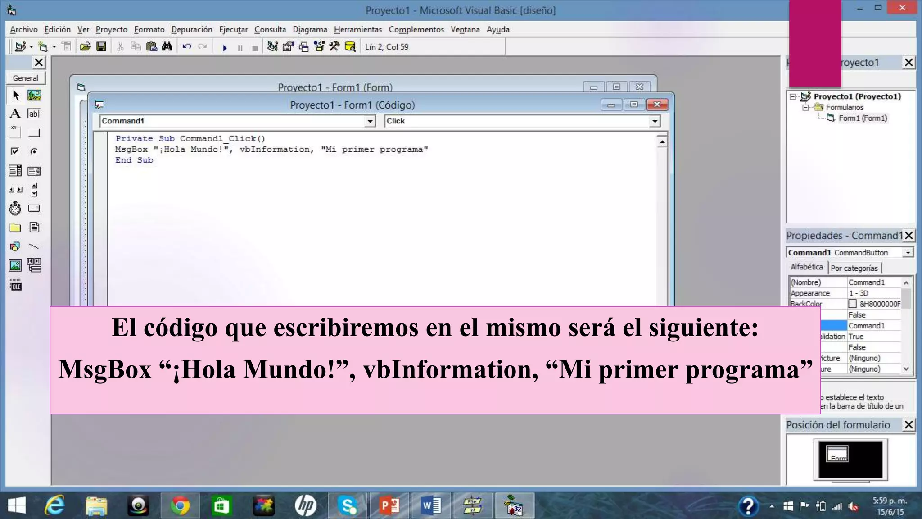Switch to the Alfabética tab

[x=807, y=267]
